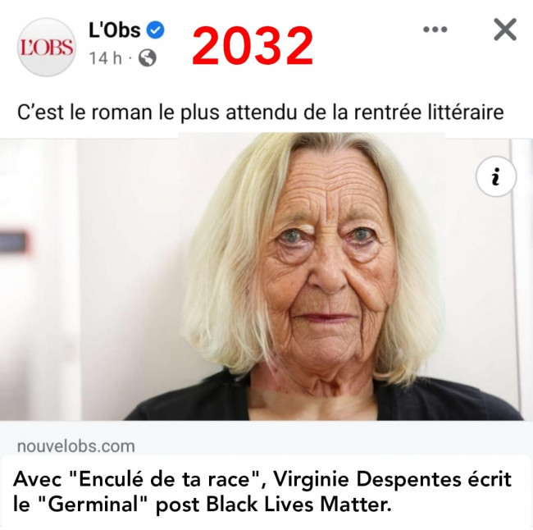Open the L'Obs page name
Image resolution: width=533 pixels, height=530 pixels.
point(115,30)
